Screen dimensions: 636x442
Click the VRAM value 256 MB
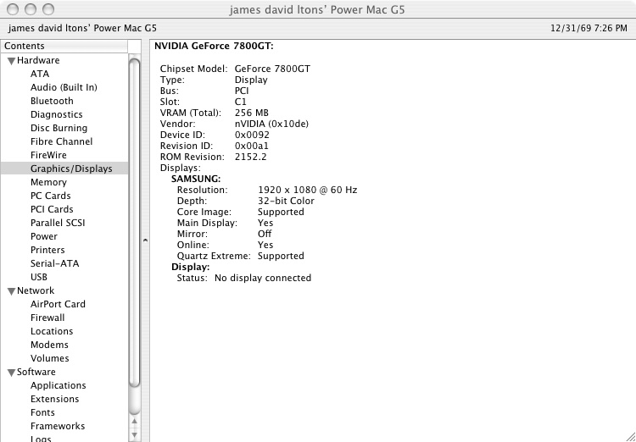coord(252,113)
